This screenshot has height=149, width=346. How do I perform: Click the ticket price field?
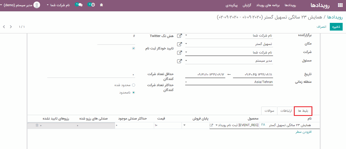click(x=167, y=125)
